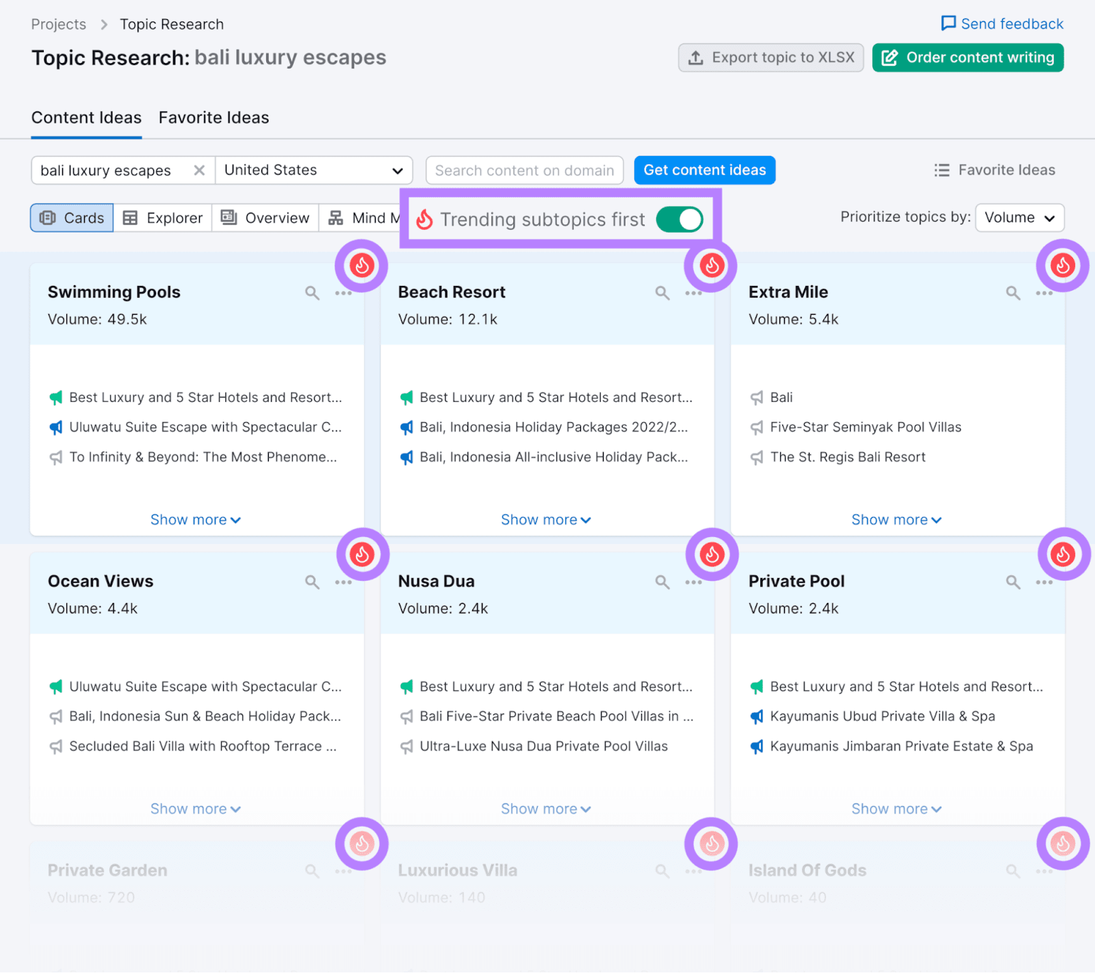1095x973 pixels.
Task: Click the Send feedback chat icon
Action: pos(948,23)
